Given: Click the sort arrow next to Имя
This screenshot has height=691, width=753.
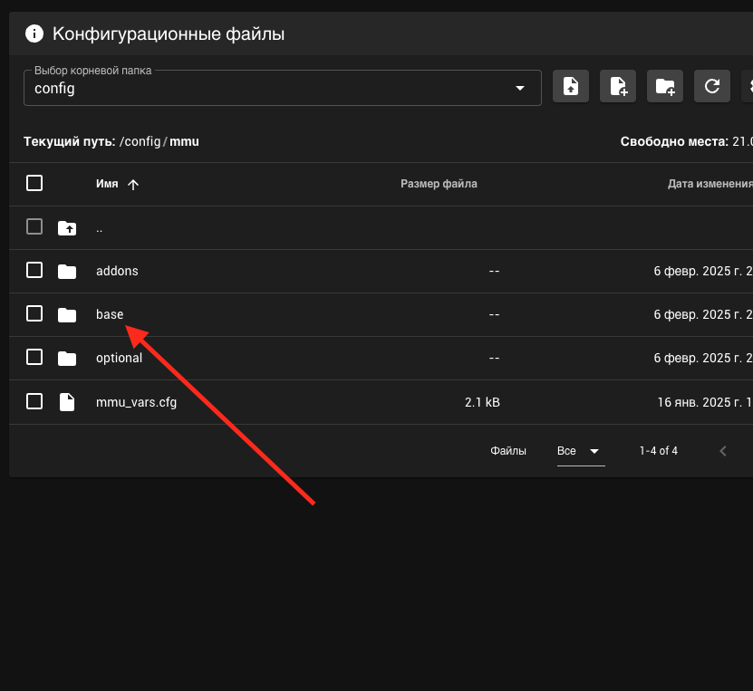Looking at the screenshot, I should coord(133,184).
